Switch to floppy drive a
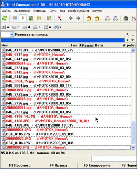Image resolution: width=137 pixels, height=169 pixels. (5, 27)
